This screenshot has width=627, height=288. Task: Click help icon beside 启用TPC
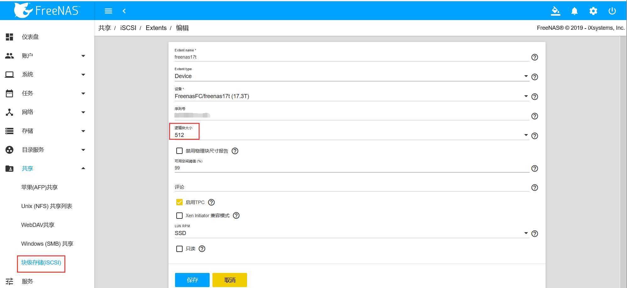tap(212, 202)
